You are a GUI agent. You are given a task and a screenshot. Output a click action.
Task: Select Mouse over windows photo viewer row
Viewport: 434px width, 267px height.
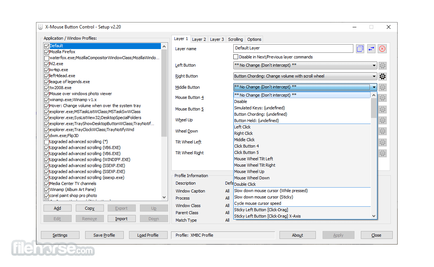pyautogui.click(x=102, y=94)
